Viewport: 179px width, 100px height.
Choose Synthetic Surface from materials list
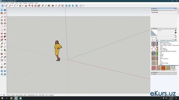[164, 59]
